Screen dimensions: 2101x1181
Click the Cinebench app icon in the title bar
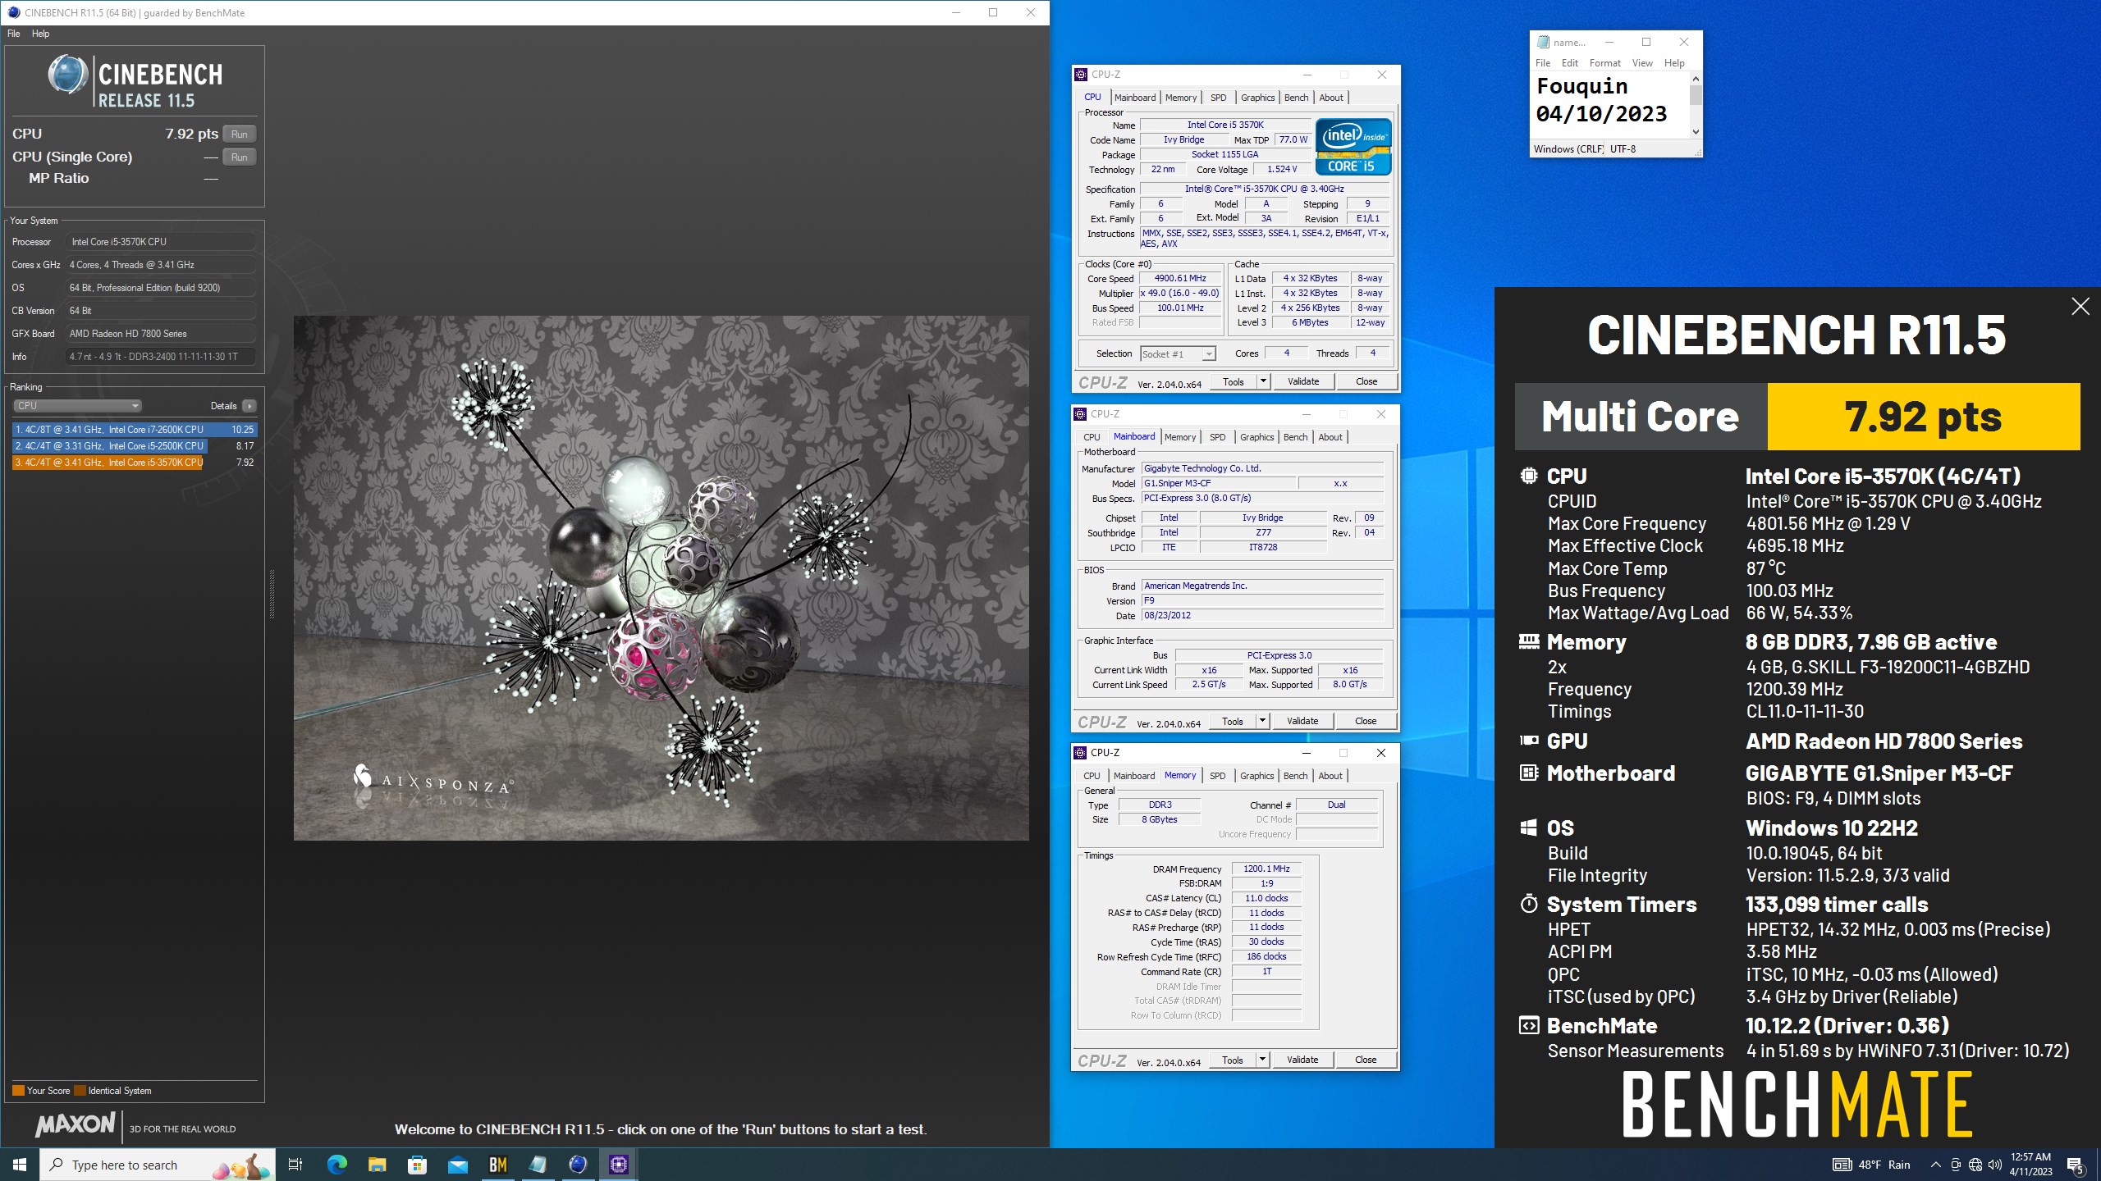(14, 12)
